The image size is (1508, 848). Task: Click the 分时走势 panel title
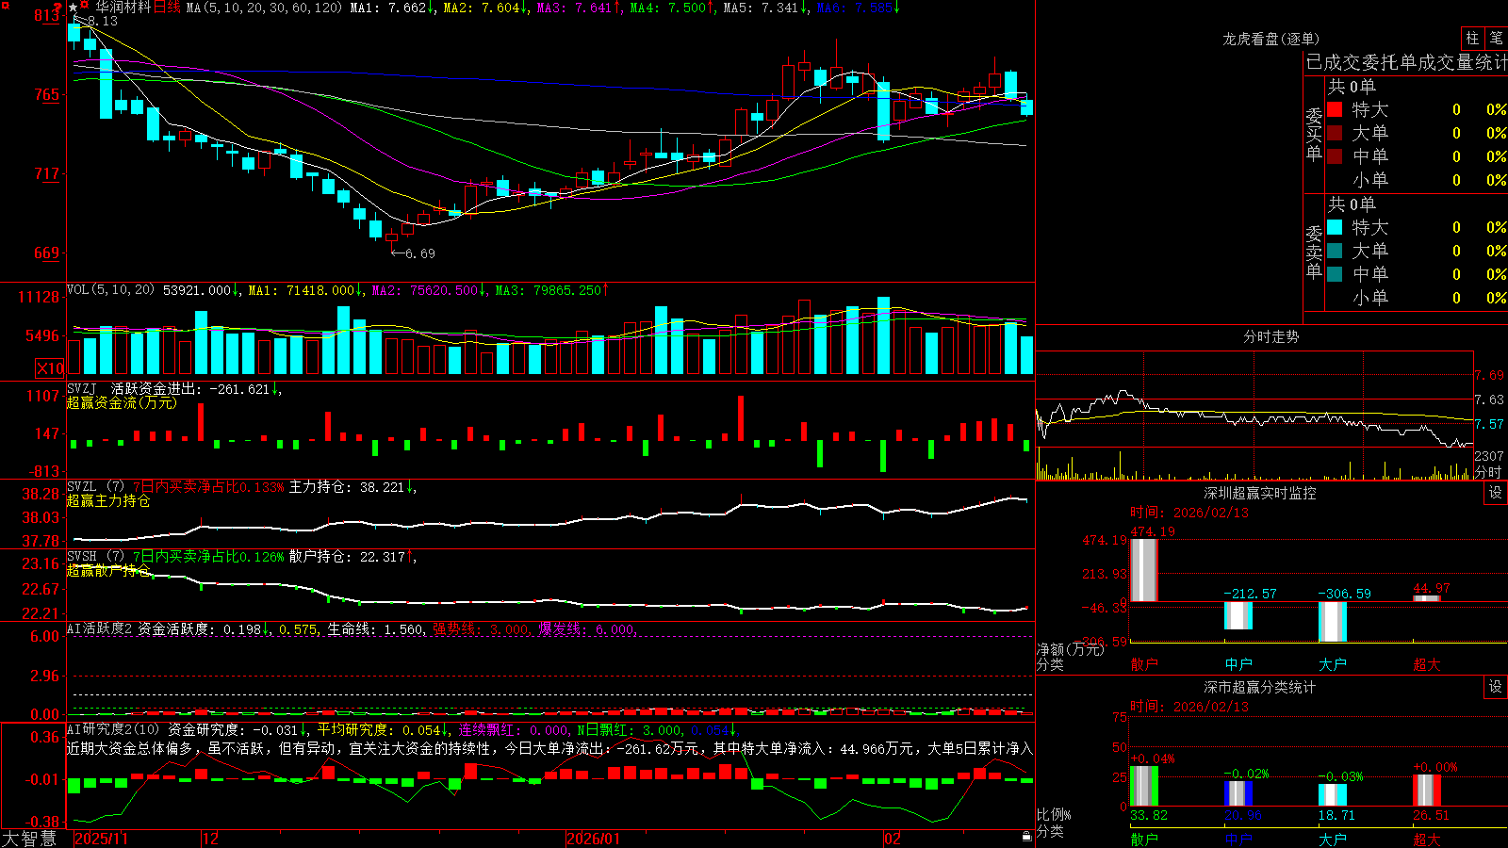1271,336
